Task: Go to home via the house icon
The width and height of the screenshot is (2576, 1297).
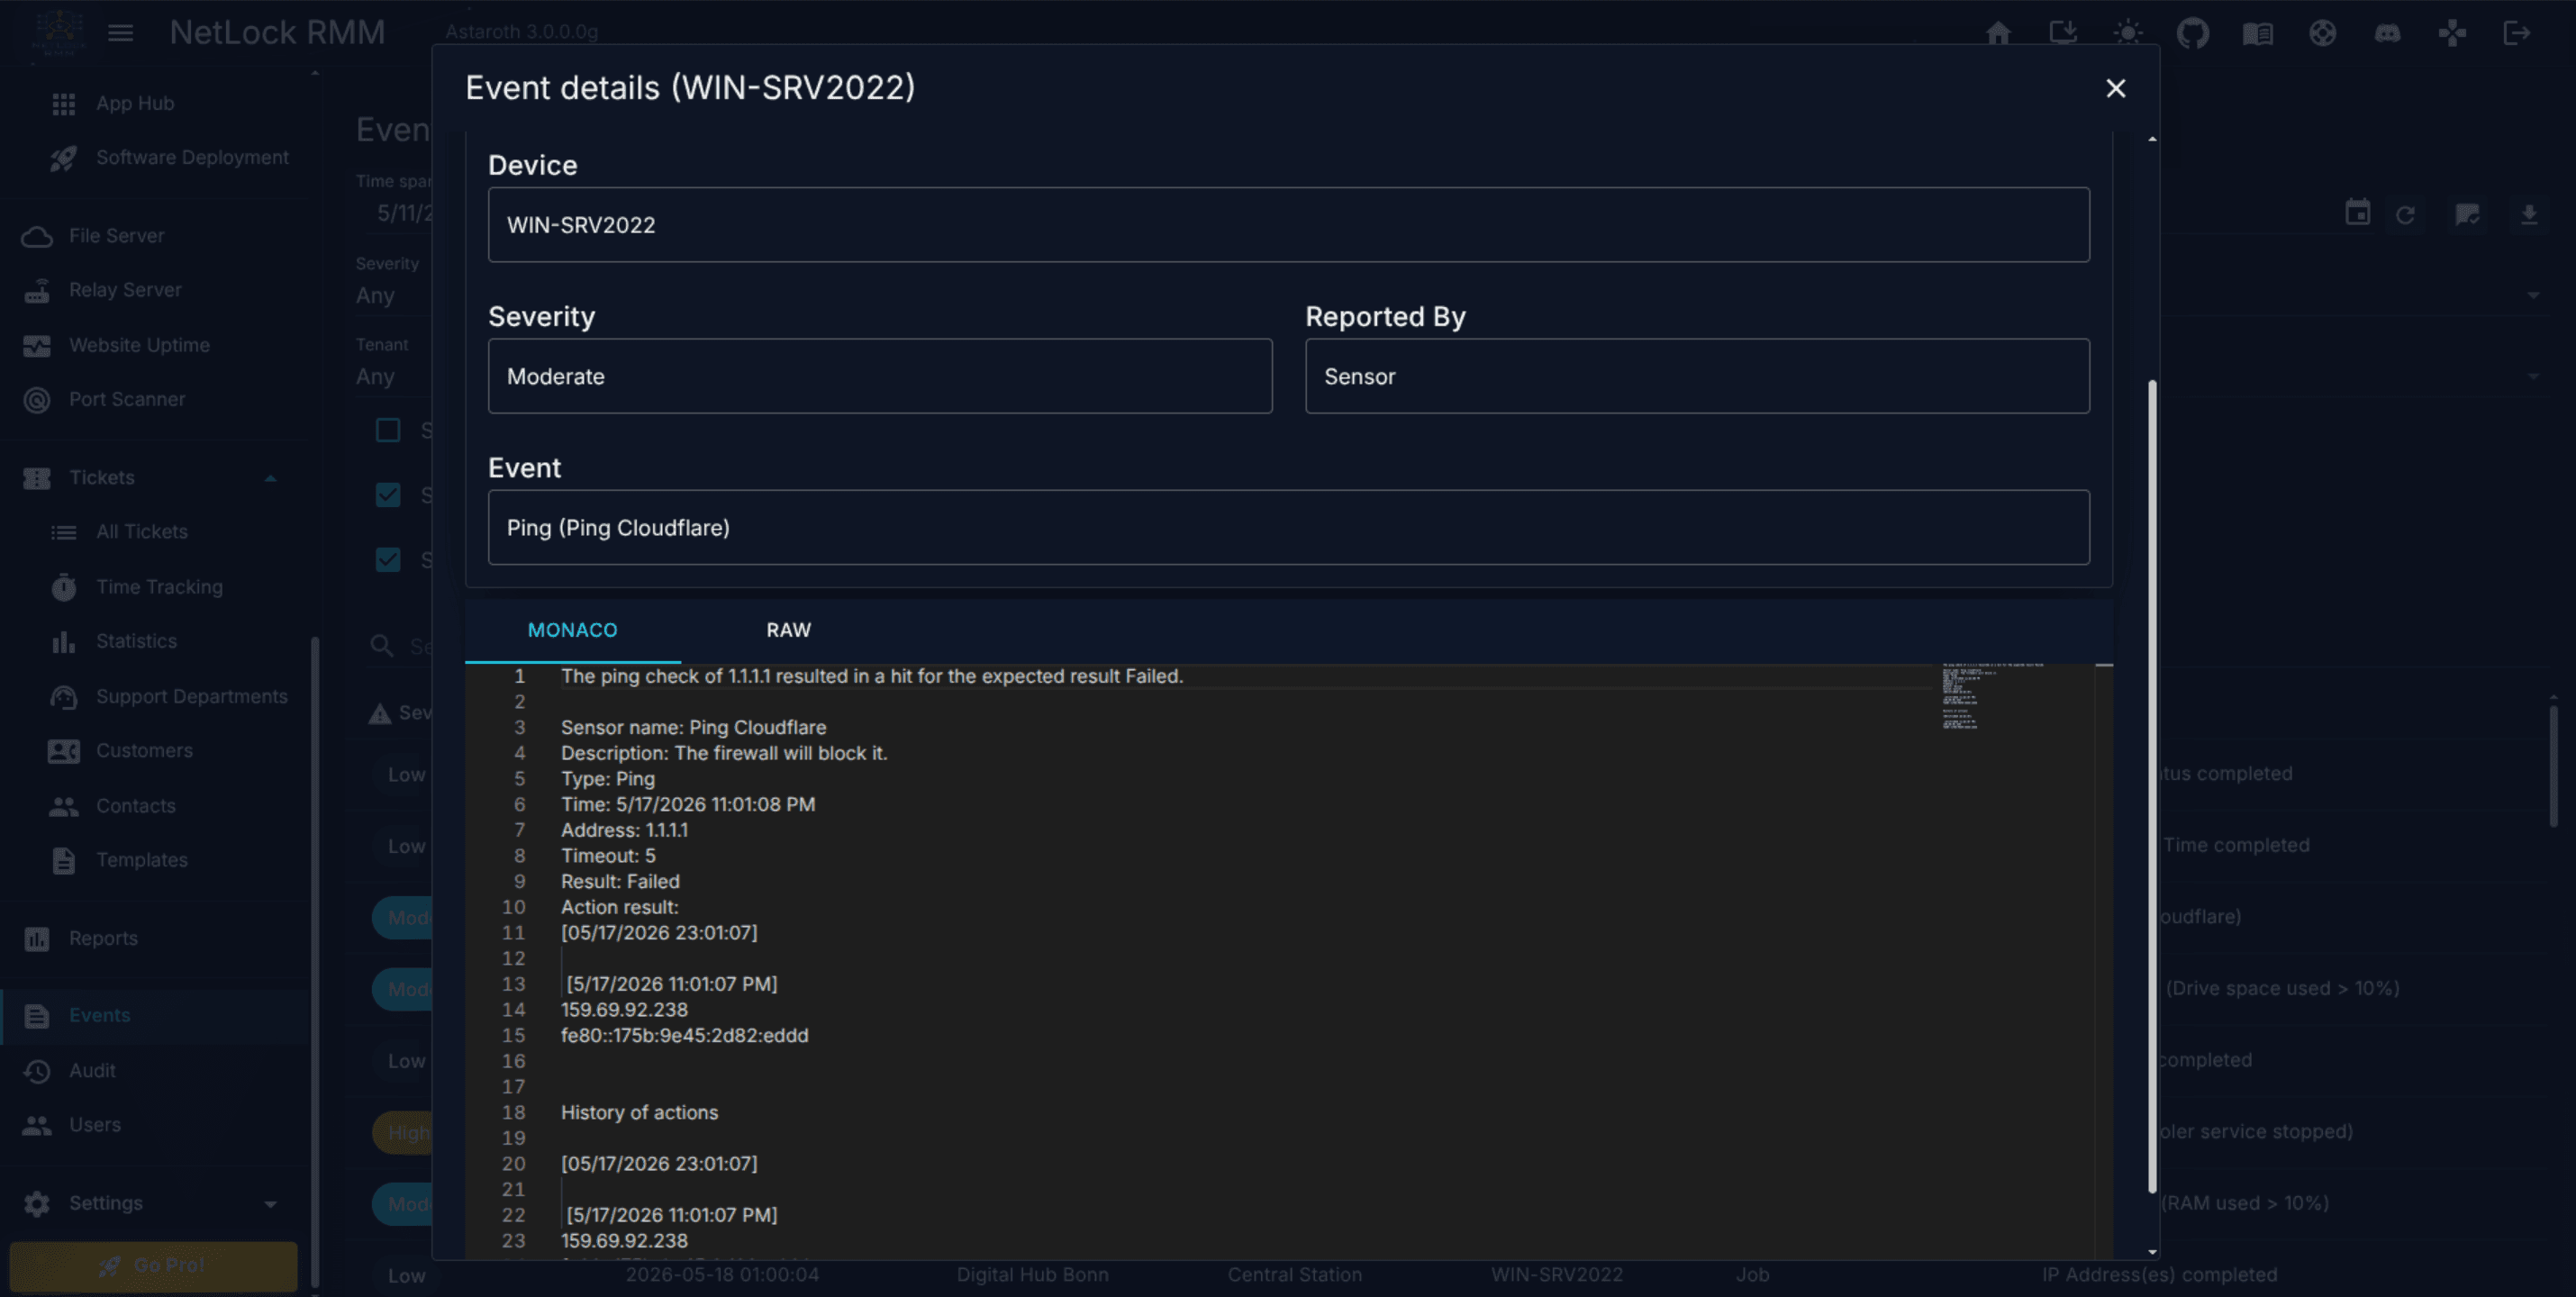Action: pos(1998,33)
